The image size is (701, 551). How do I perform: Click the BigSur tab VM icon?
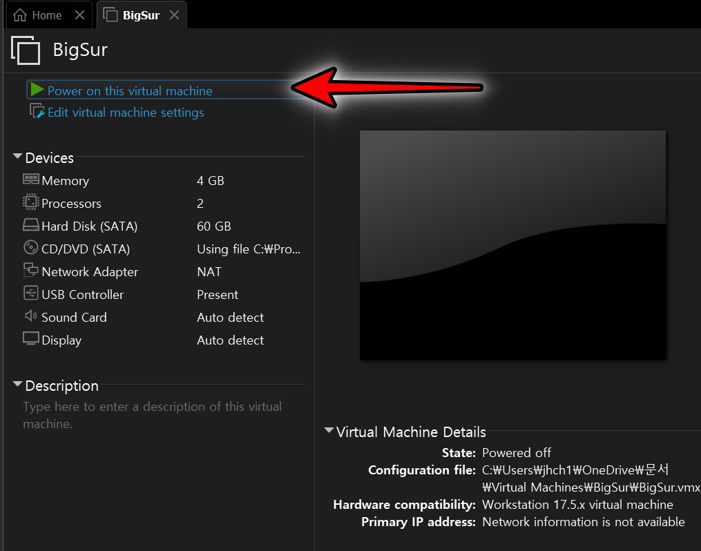click(x=111, y=14)
